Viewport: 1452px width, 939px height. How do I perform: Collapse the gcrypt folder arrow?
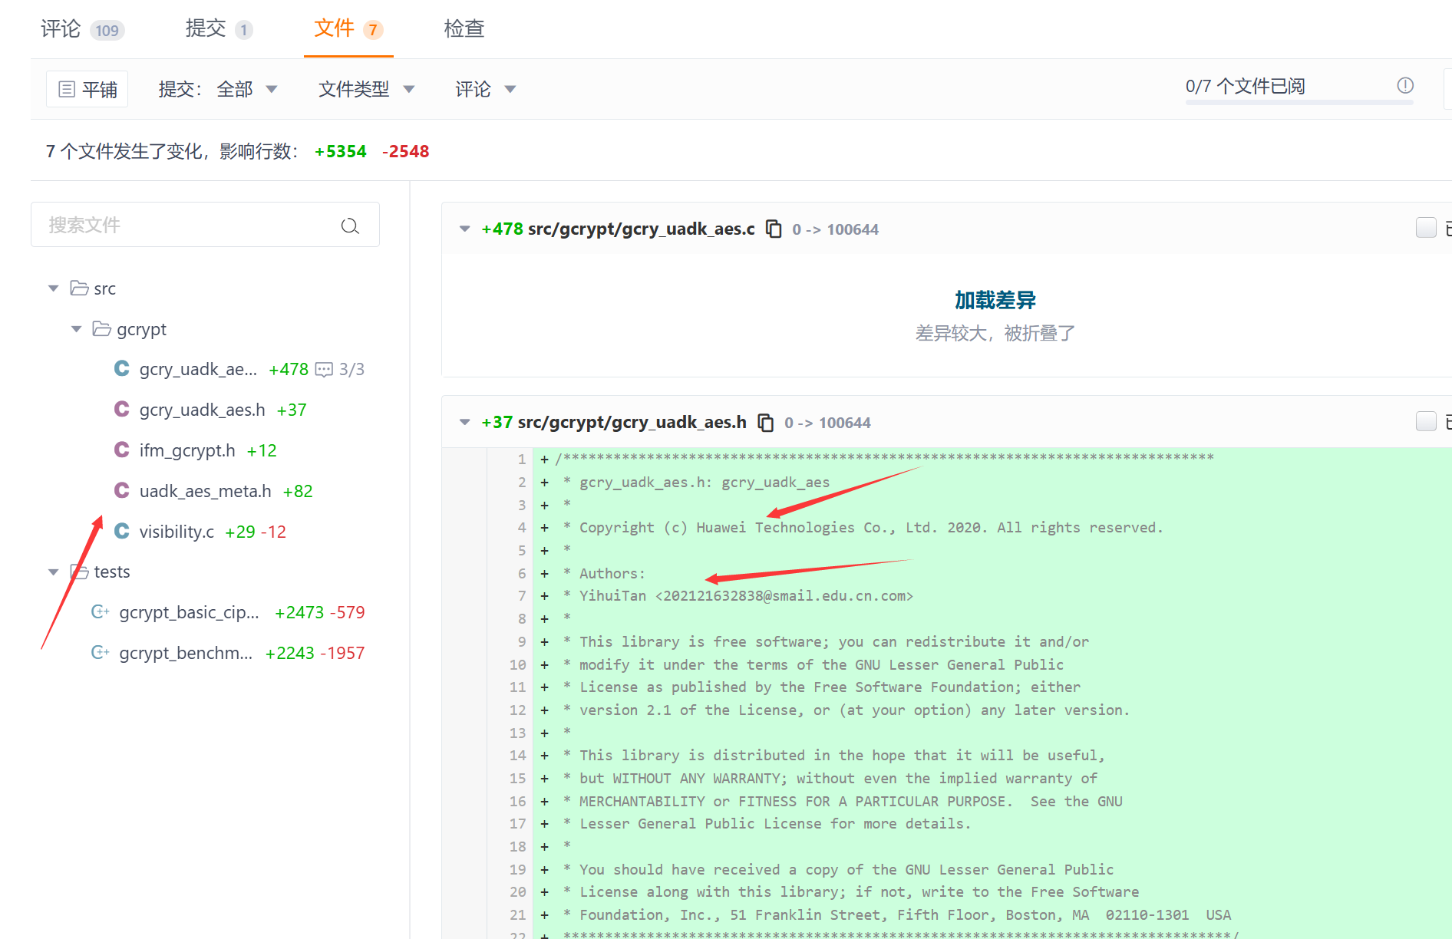(x=77, y=329)
